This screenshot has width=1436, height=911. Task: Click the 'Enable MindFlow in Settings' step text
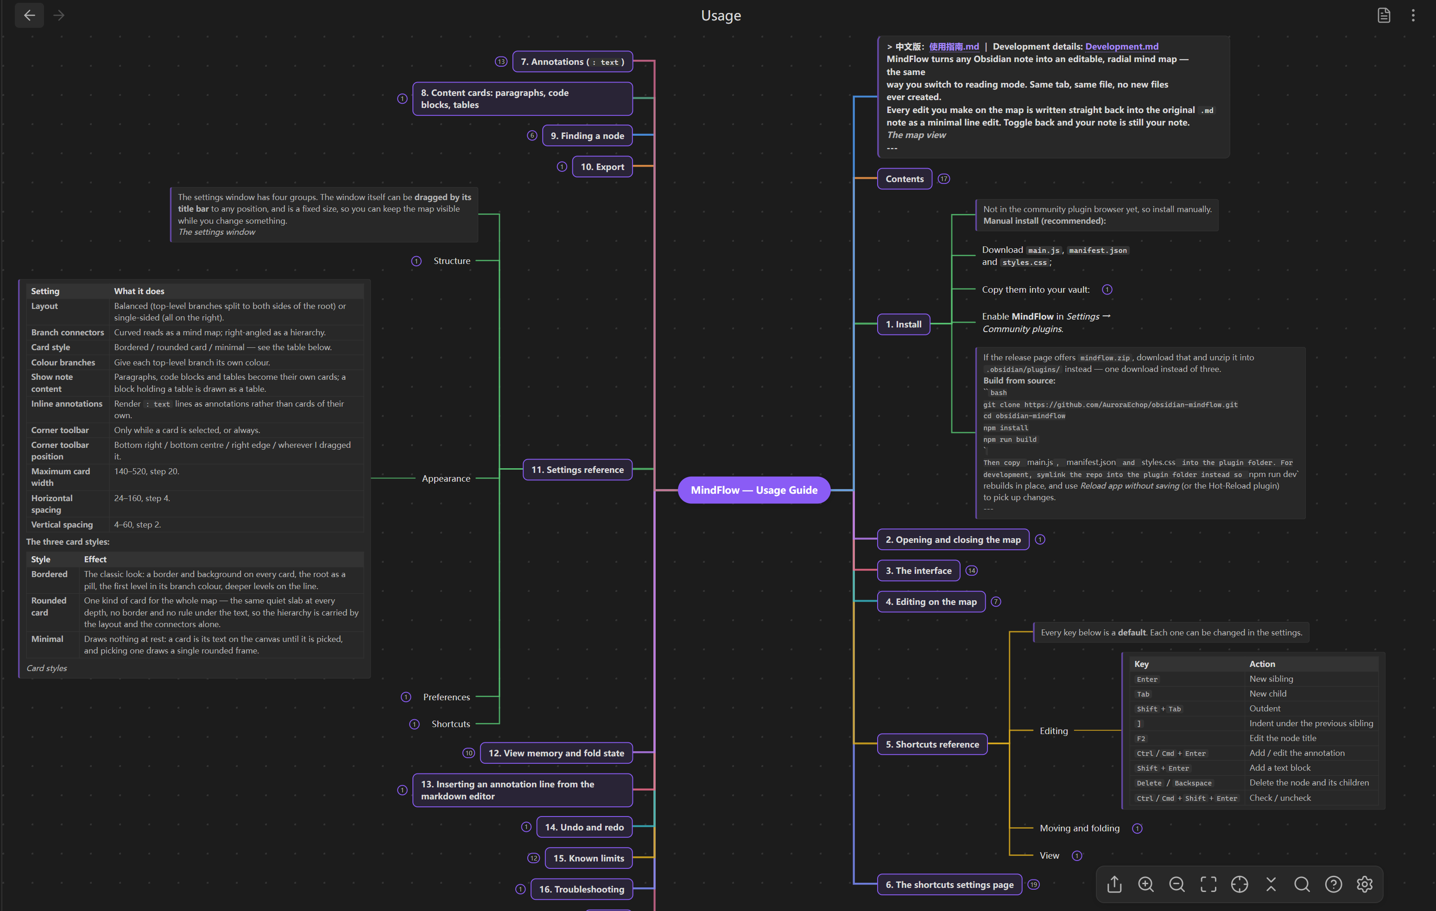pyautogui.click(x=1046, y=322)
